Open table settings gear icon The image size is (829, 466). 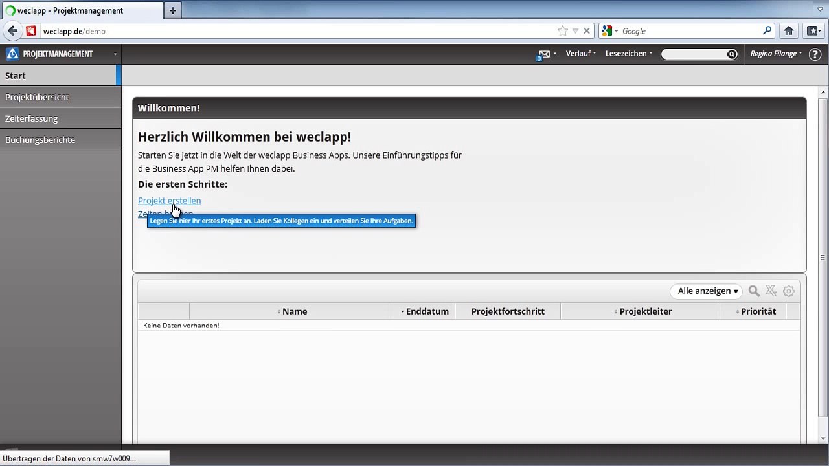coord(788,291)
